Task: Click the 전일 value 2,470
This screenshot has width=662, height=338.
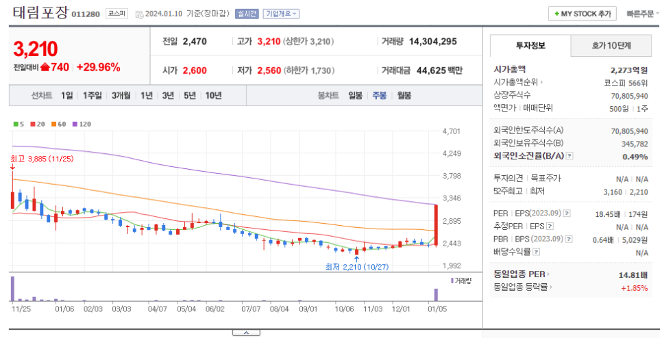Action: [195, 41]
